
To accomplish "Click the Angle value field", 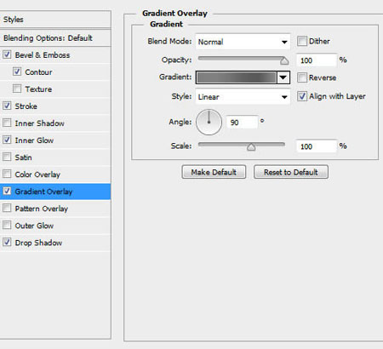I will (x=242, y=123).
